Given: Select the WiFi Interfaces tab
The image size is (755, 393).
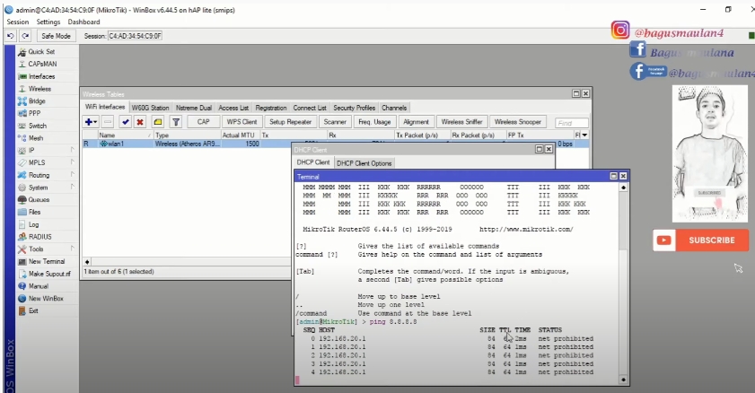Looking at the screenshot, I should pos(105,108).
